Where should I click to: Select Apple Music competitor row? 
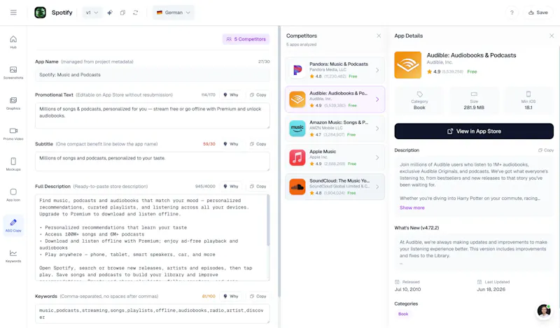pos(335,158)
